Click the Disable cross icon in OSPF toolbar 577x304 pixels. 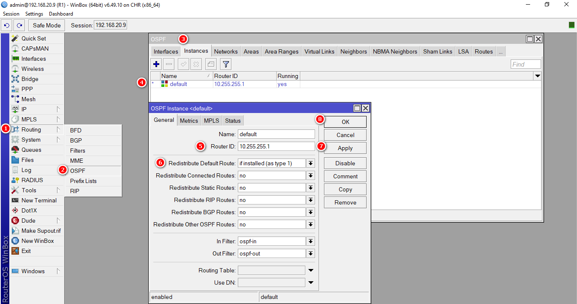196,64
